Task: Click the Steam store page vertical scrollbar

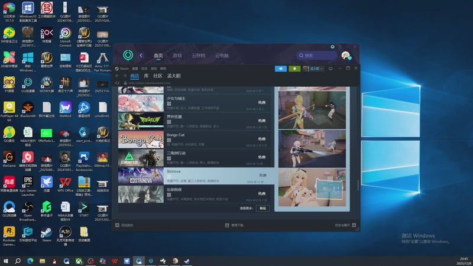Action: (358, 185)
